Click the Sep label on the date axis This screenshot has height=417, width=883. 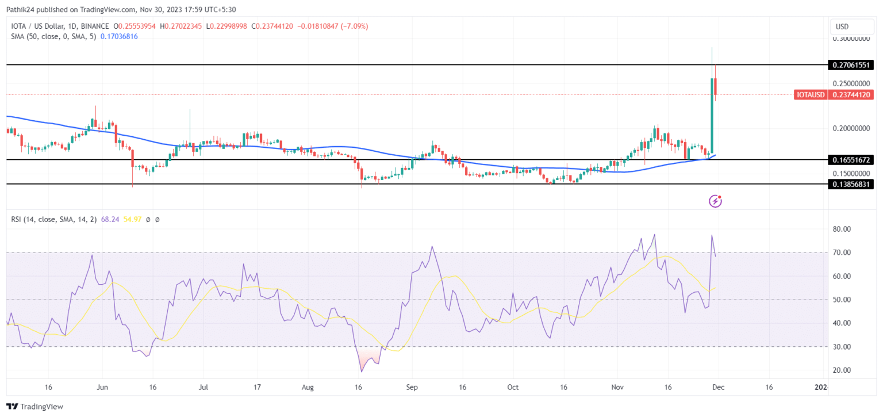tap(410, 387)
